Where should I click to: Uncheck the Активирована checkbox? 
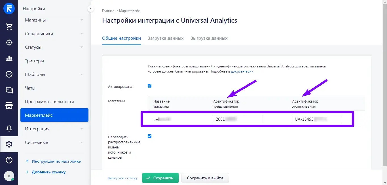150,86
